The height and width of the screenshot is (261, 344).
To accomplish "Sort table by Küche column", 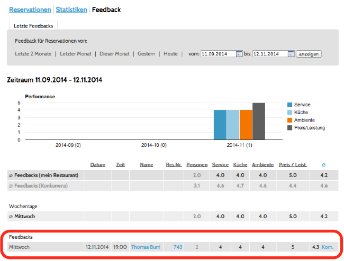I will [240, 165].
